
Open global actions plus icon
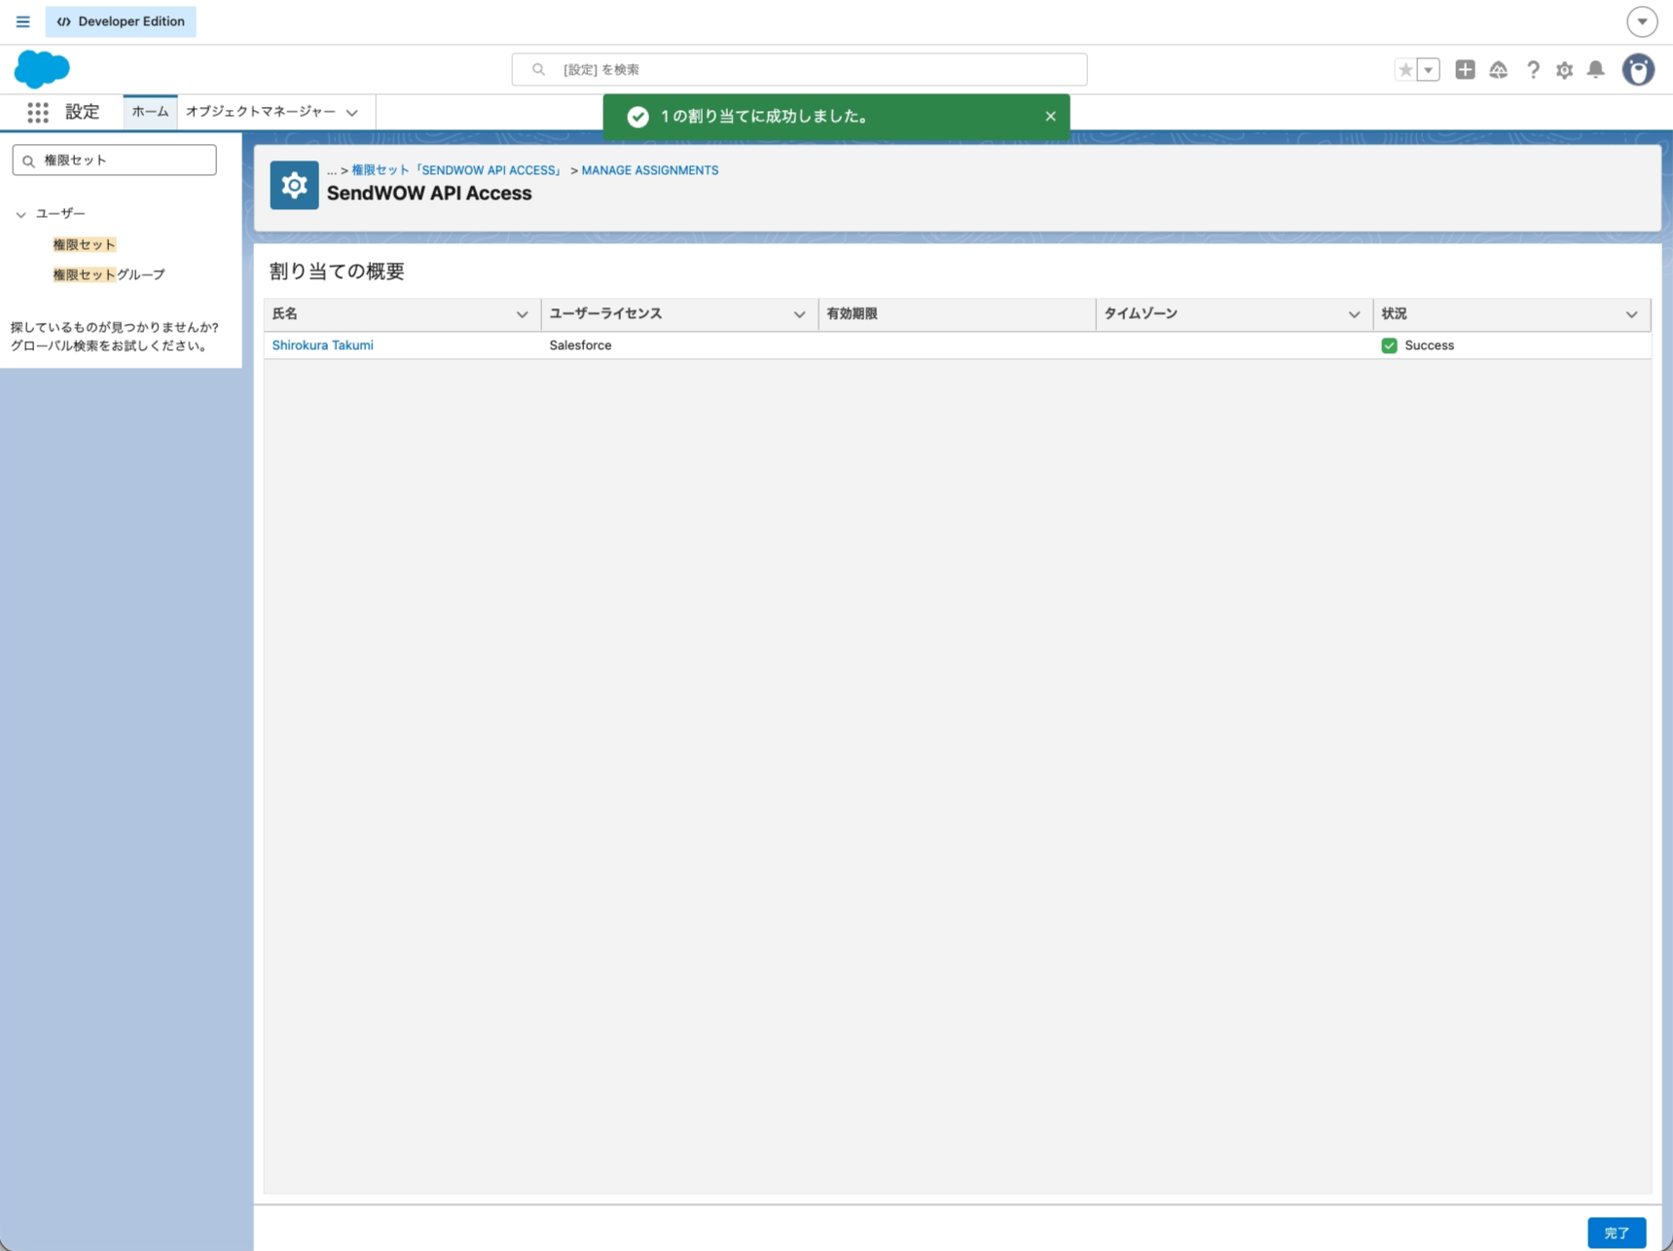[1465, 69]
